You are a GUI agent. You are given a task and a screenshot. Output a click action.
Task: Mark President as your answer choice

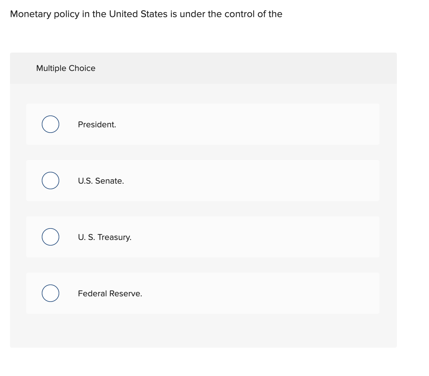click(50, 124)
